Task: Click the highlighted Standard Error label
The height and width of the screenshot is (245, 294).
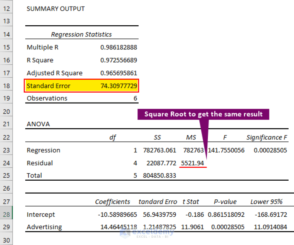Action: [48, 86]
